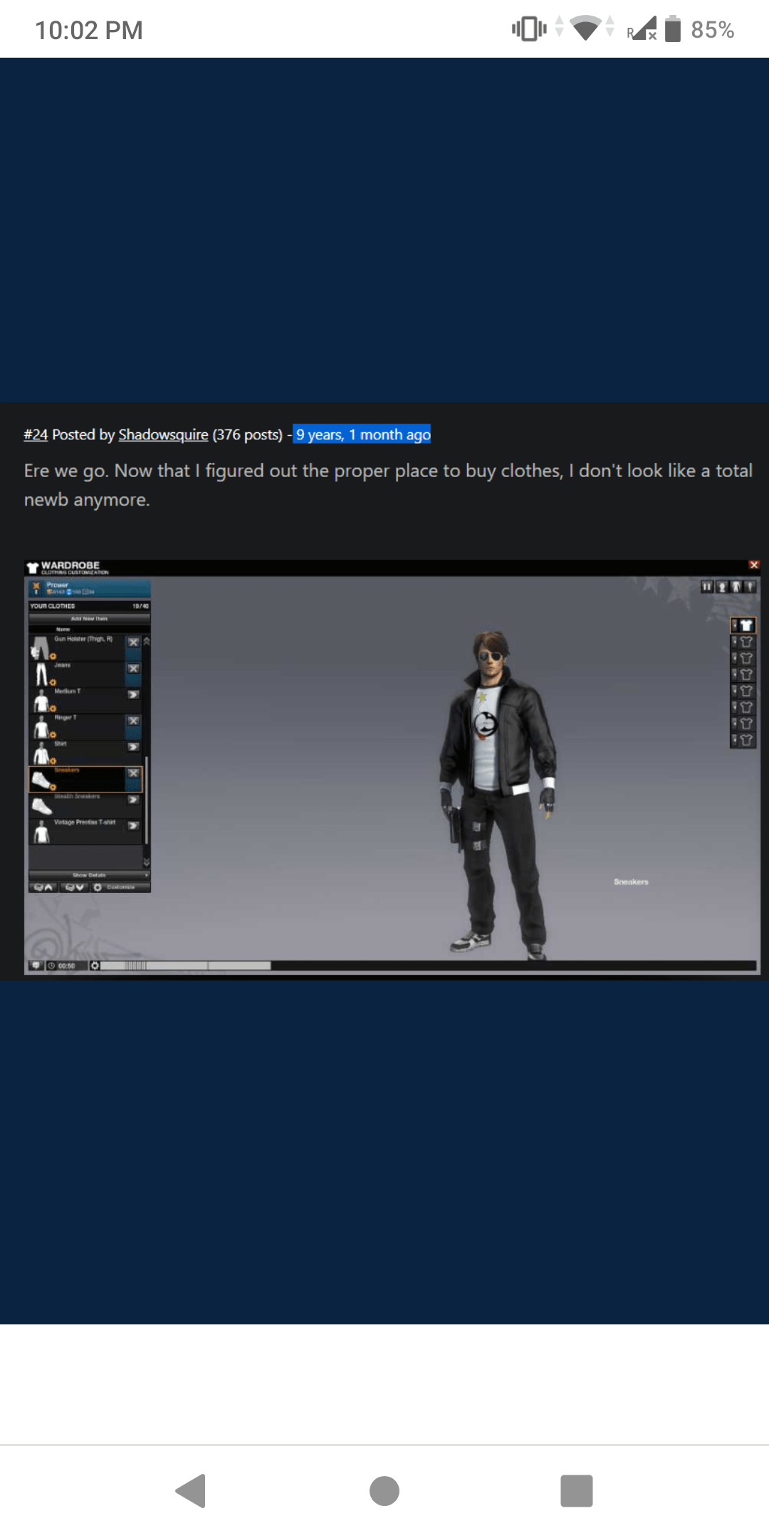The width and height of the screenshot is (769, 1538).
Task: Tap the 10:02 PM clock
Action: [89, 30]
